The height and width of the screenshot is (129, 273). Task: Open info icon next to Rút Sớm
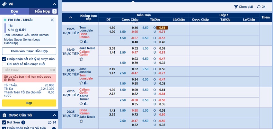[x=23, y=122]
